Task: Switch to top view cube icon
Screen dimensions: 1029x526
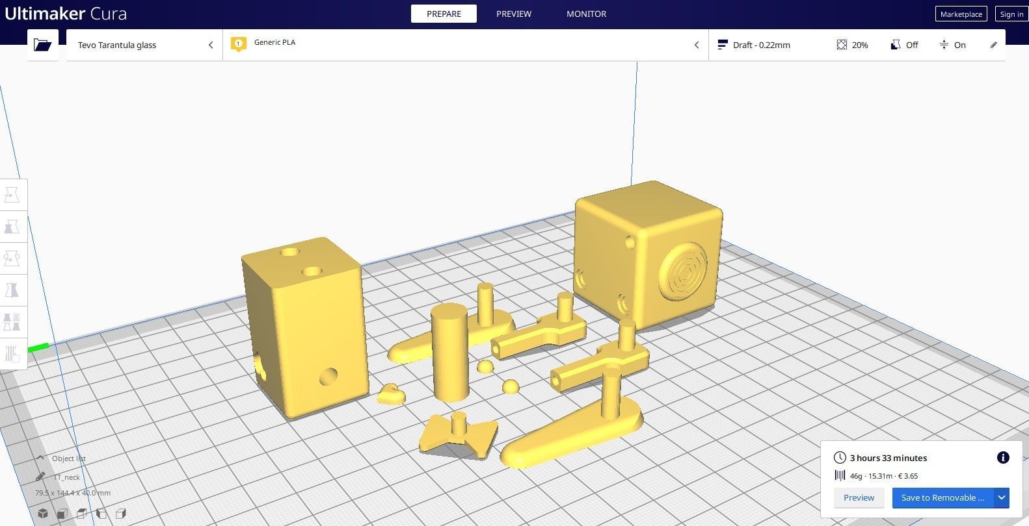Action: point(81,514)
